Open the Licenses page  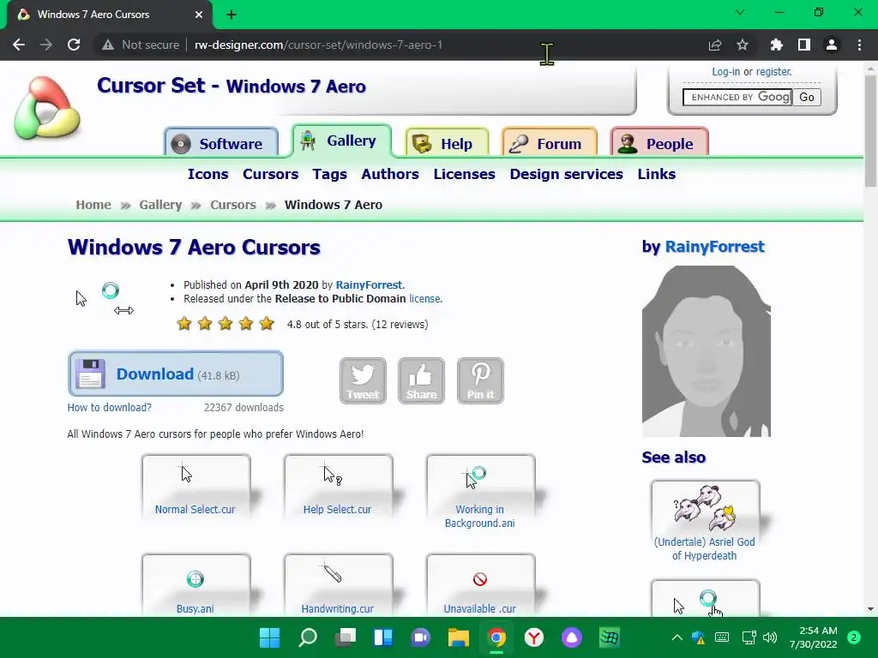click(x=464, y=174)
